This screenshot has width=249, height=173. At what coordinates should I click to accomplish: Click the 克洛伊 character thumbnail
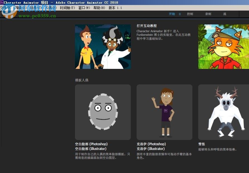(164, 112)
